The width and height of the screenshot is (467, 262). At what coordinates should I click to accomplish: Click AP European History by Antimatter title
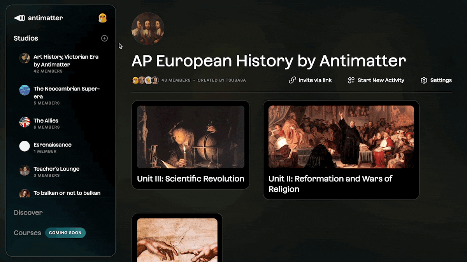(269, 61)
